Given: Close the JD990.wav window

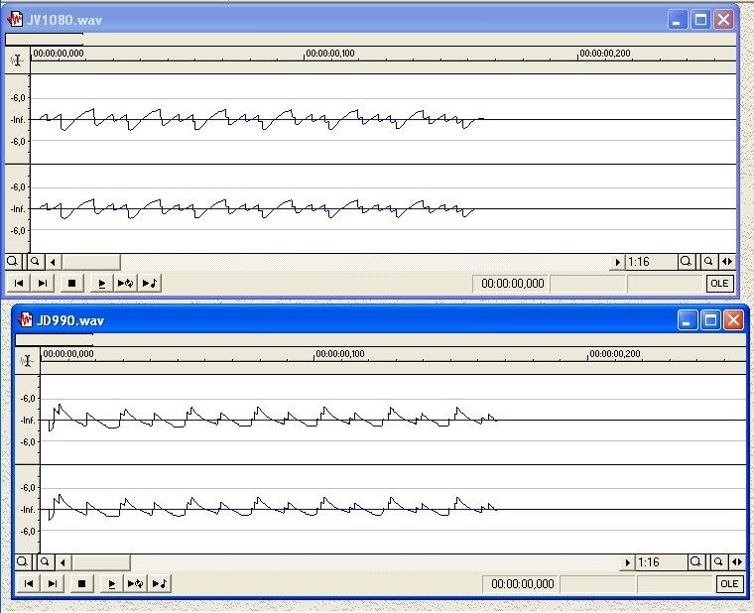Looking at the screenshot, I should [733, 320].
